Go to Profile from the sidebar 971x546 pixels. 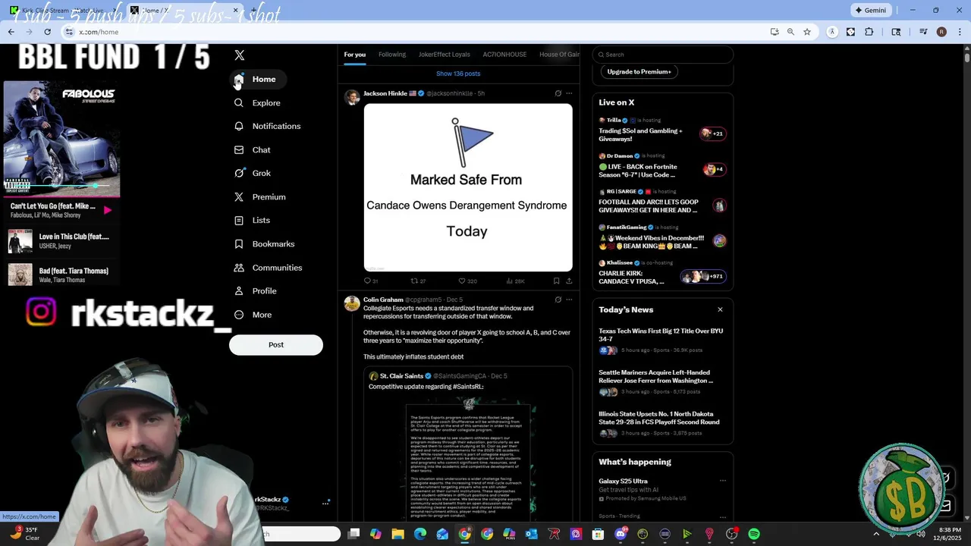click(x=255, y=291)
